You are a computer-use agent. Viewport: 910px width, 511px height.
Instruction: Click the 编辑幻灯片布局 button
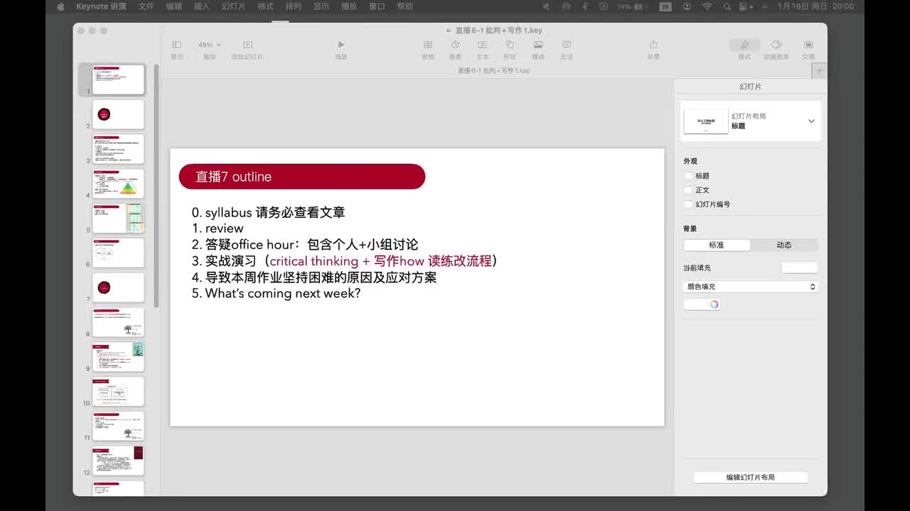click(750, 478)
